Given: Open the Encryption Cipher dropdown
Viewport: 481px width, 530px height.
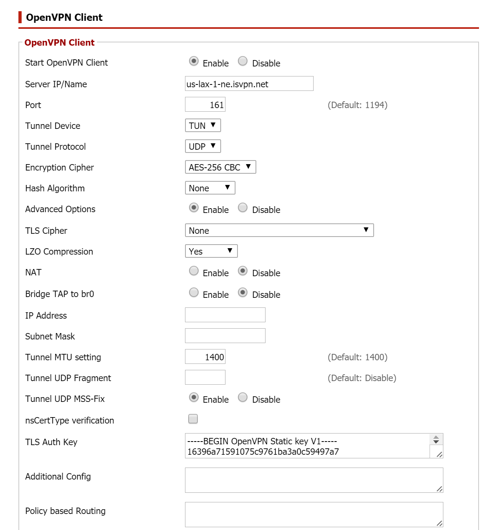Looking at the screenshot, I should 220,167.
